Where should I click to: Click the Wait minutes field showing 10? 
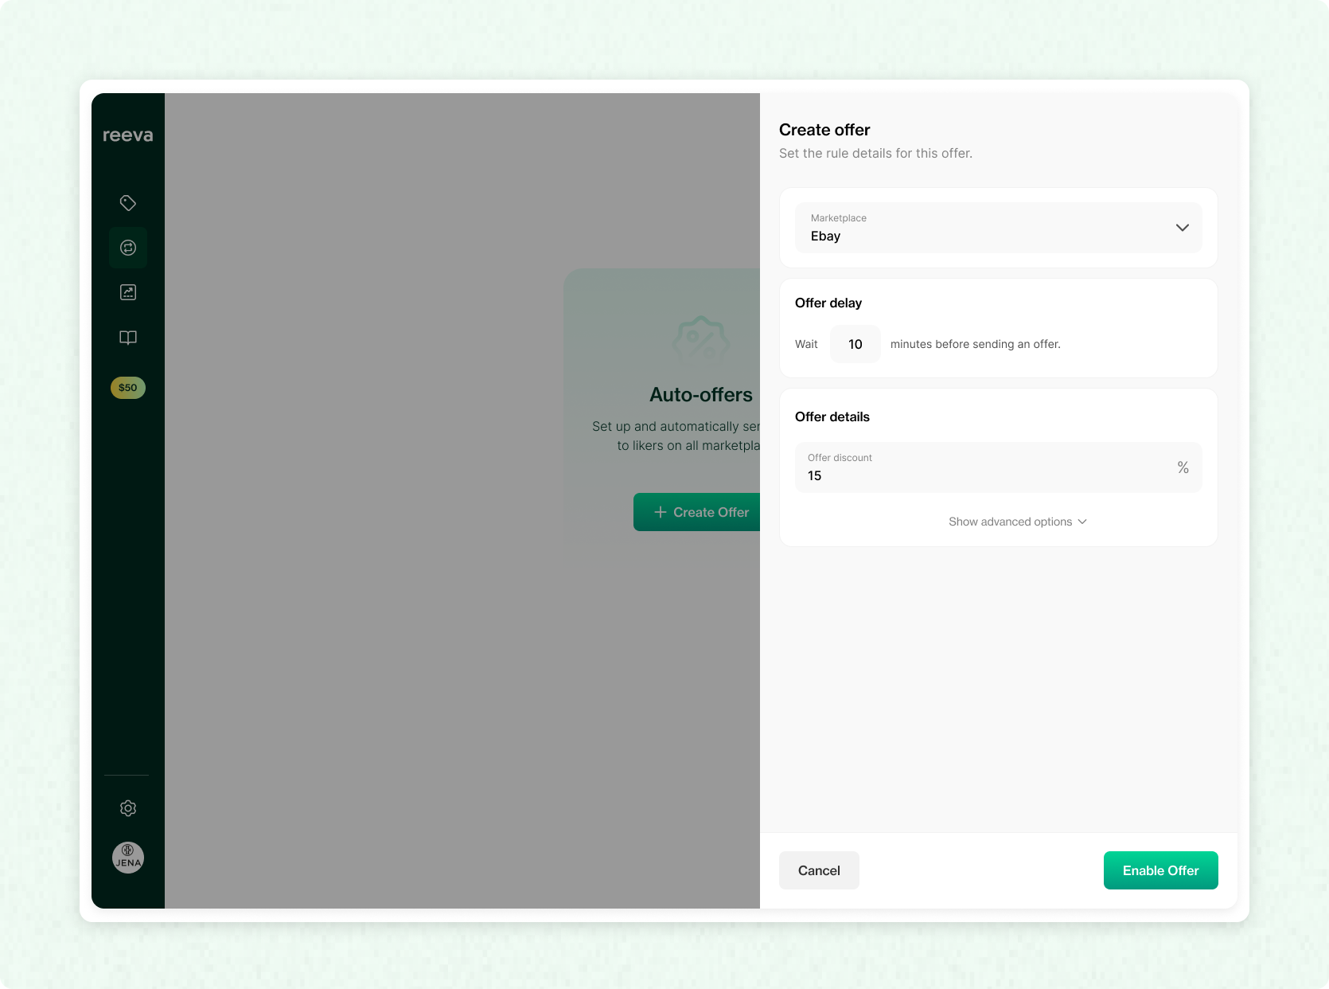click(x=855, y=344)
